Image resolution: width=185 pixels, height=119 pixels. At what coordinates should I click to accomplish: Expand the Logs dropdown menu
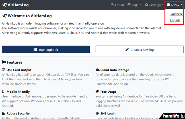click(x=134, y=5)
